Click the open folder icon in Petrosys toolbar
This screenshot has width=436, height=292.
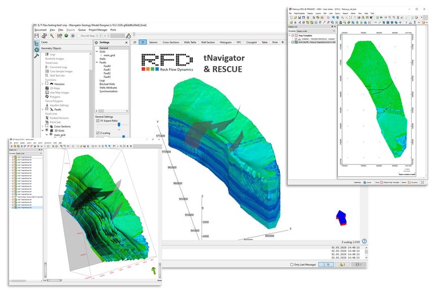click(295, 18)
